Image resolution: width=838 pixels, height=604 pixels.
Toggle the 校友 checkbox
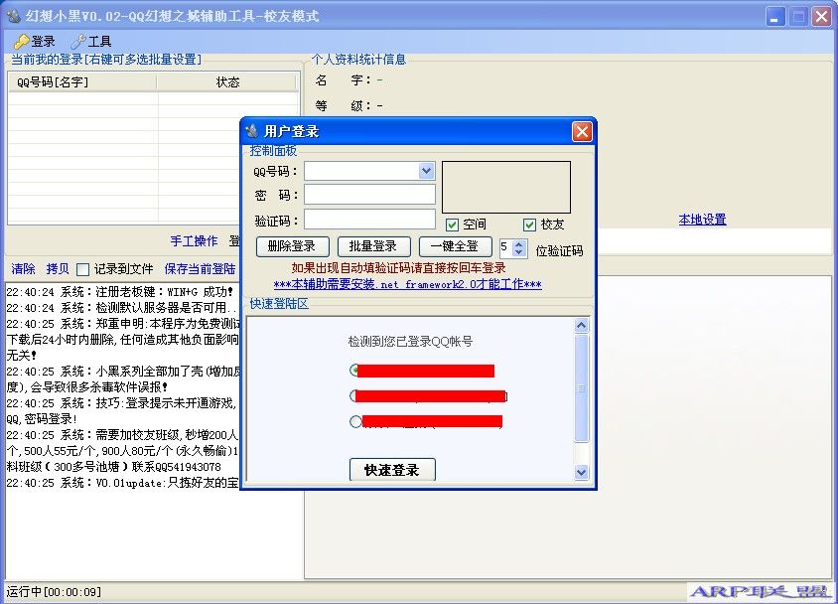point(529,225)
